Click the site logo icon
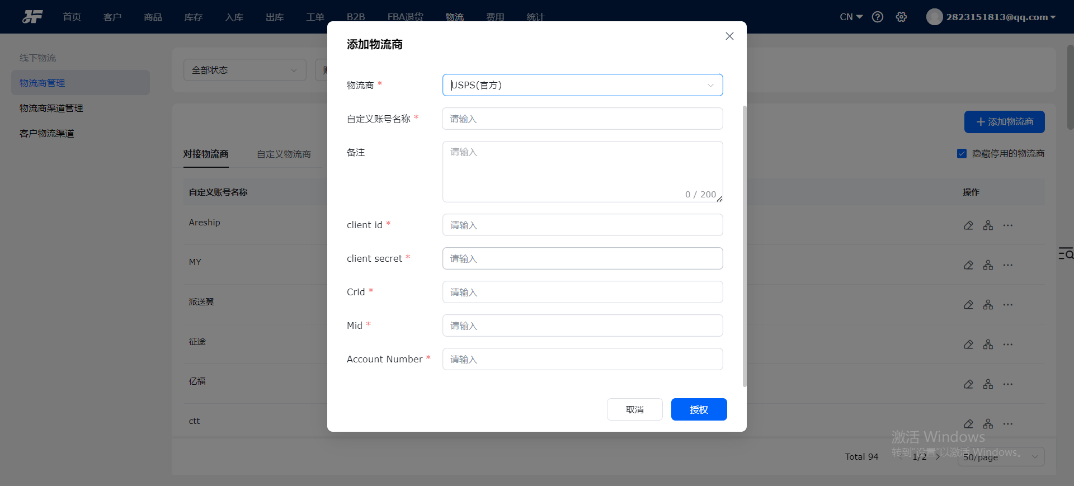 tap(32, 17)
